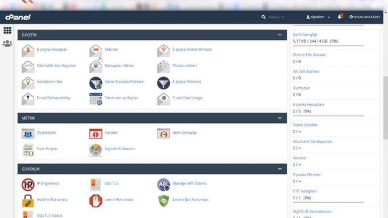This screenshot has height=218, width=388.
Task: Open Bant Genişliği statistic in right sidebar
Action: pos(305,35)
